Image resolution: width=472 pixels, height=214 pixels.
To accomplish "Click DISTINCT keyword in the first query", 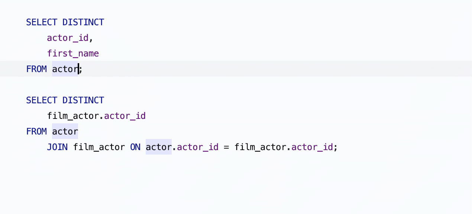I will point(83,22).
